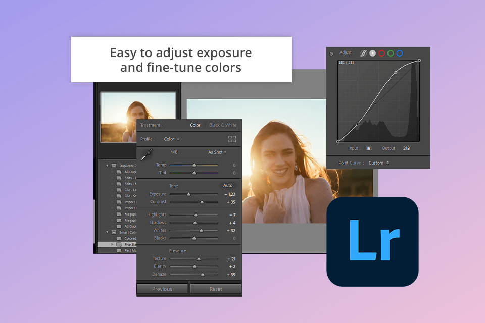
Task: Switch Treatment to Black & White
Action: (x=223, y=125)
